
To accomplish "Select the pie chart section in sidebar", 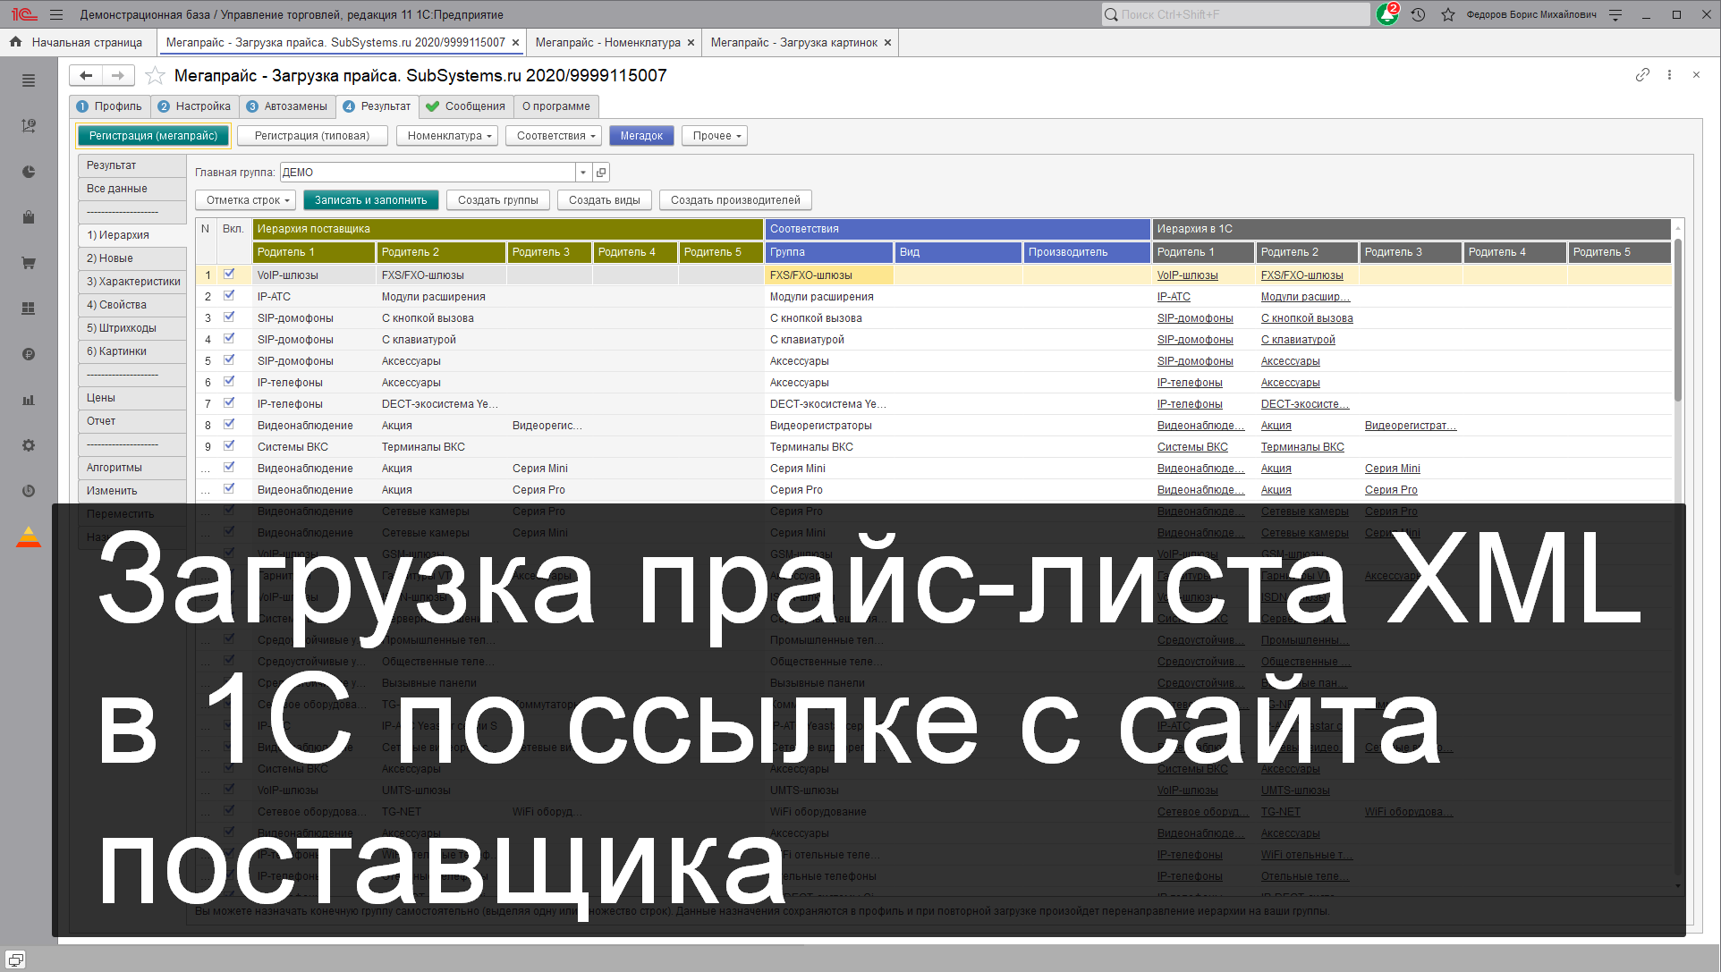I will (x=28, y=172).
